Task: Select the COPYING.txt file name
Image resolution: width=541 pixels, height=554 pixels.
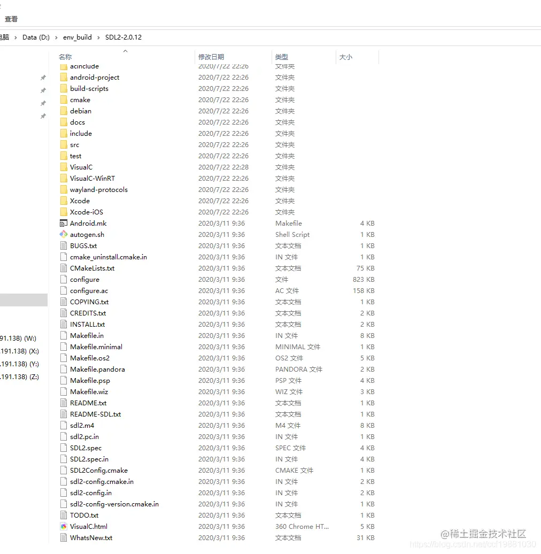Action: (89, 302)
